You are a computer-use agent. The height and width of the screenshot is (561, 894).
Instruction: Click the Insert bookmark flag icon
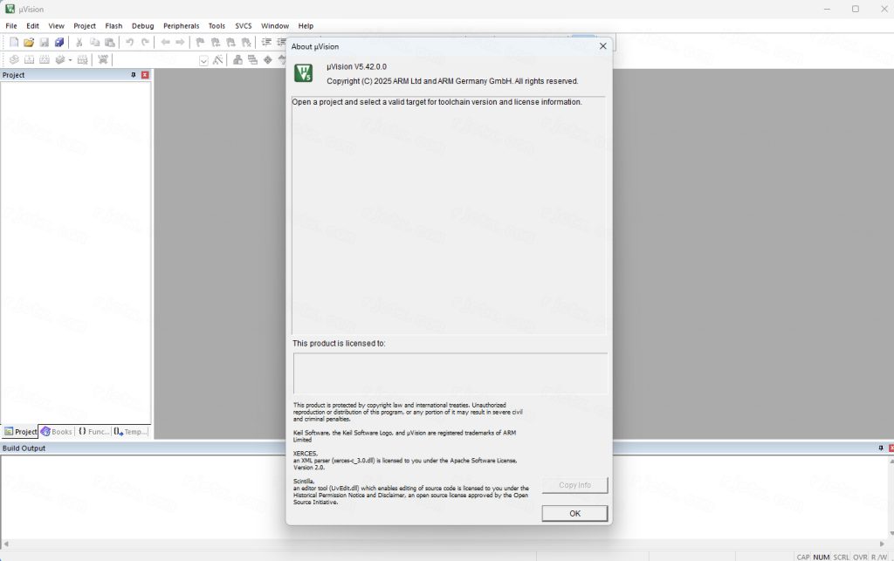pos(200,42)
